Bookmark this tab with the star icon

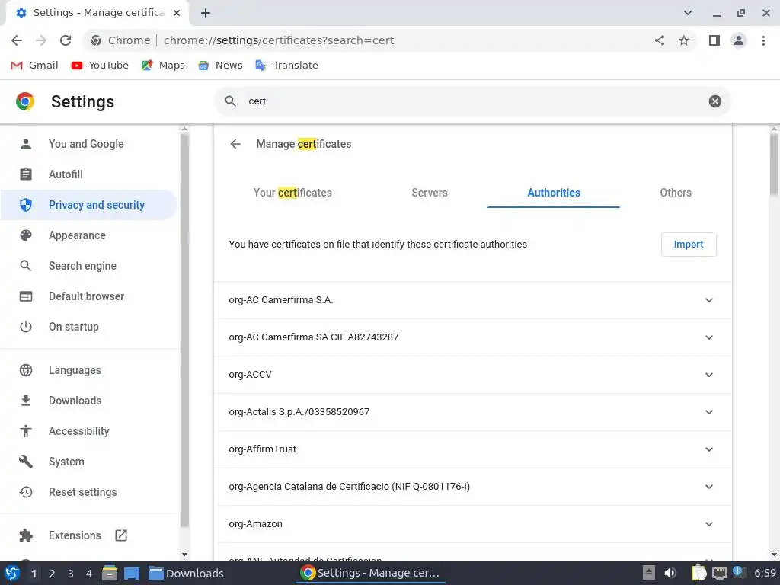point(684,40)
